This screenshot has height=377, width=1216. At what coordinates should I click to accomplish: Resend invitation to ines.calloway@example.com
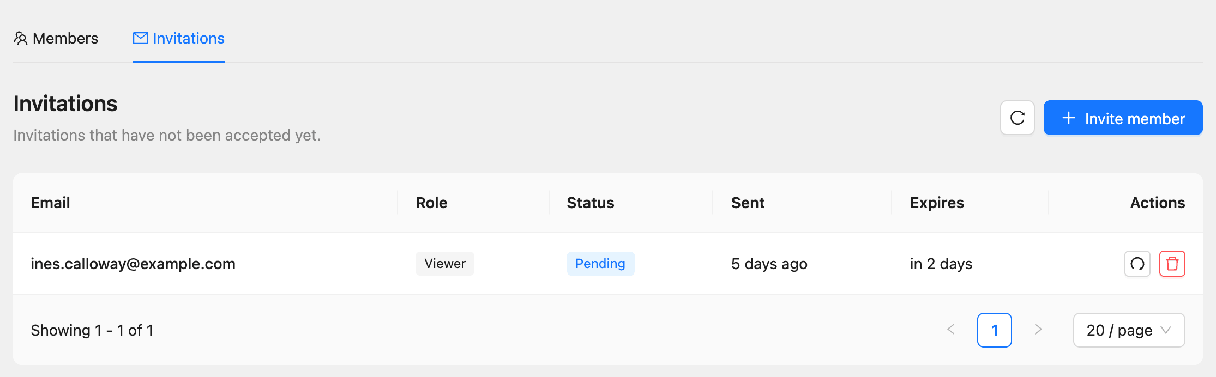1137,264
